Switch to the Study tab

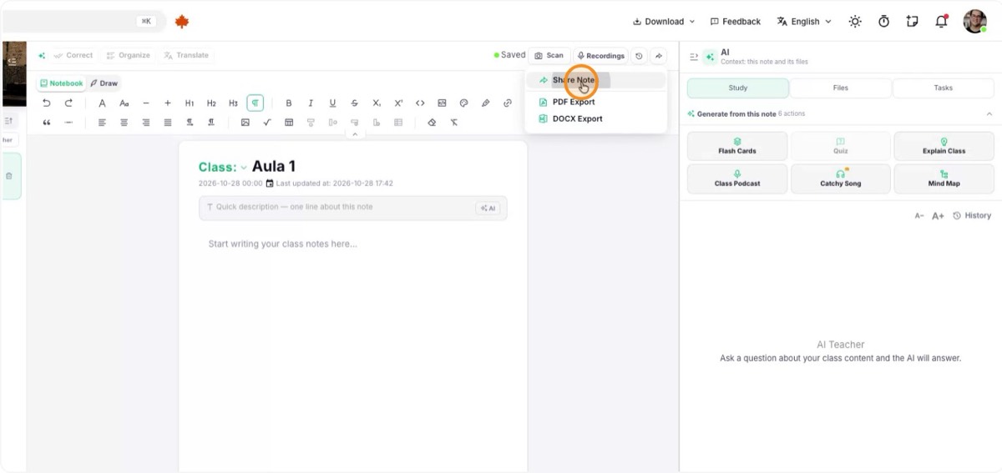738,88
